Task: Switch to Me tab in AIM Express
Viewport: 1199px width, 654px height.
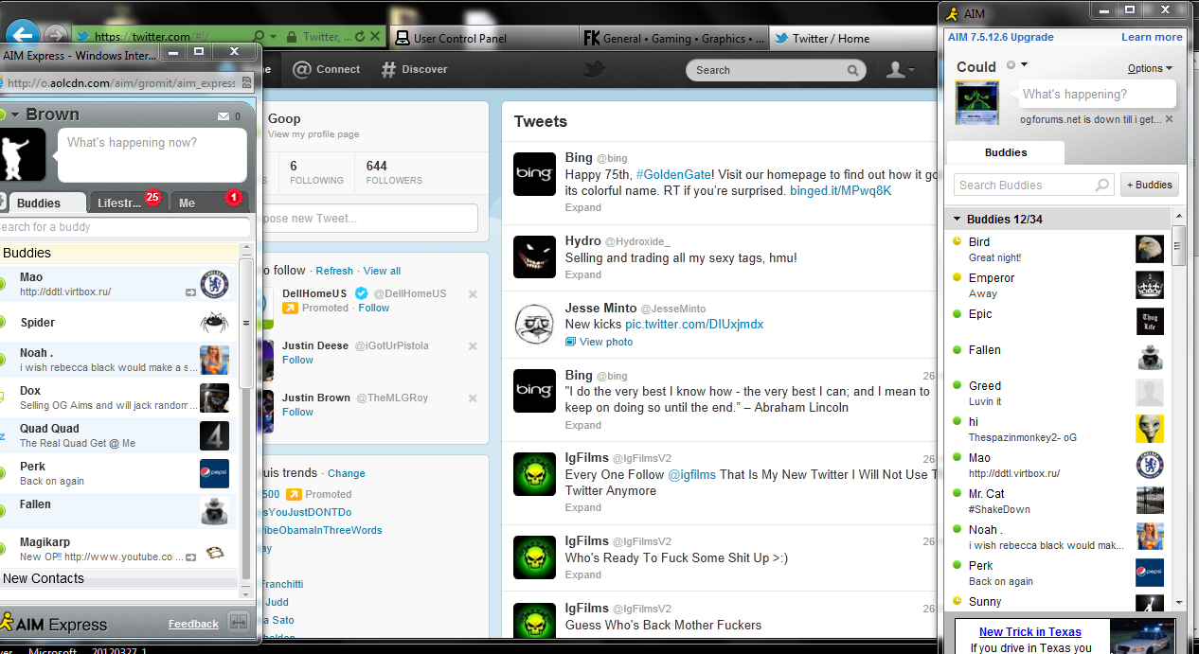Action: point(206,202)
